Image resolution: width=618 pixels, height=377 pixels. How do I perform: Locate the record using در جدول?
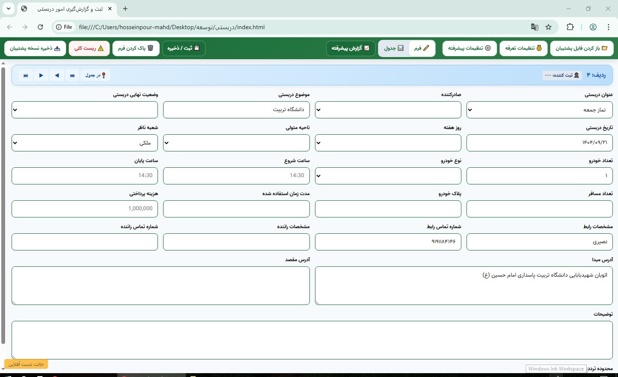95,75
